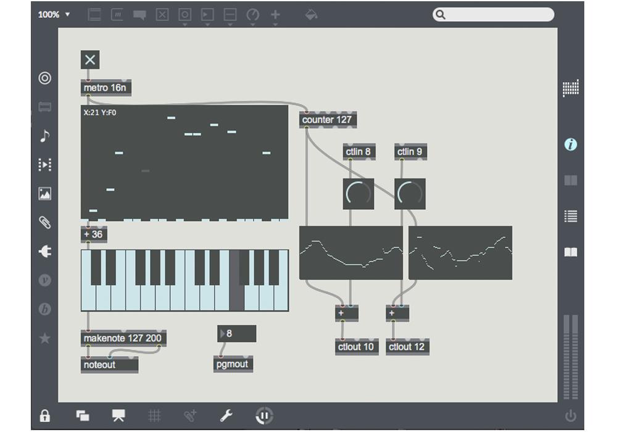Open new view of patcher icon
Viewport: 617px width, 432px height.
[x=82, y=415]
